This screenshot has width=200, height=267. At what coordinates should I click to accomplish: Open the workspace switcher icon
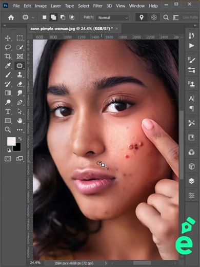(176, 17)
